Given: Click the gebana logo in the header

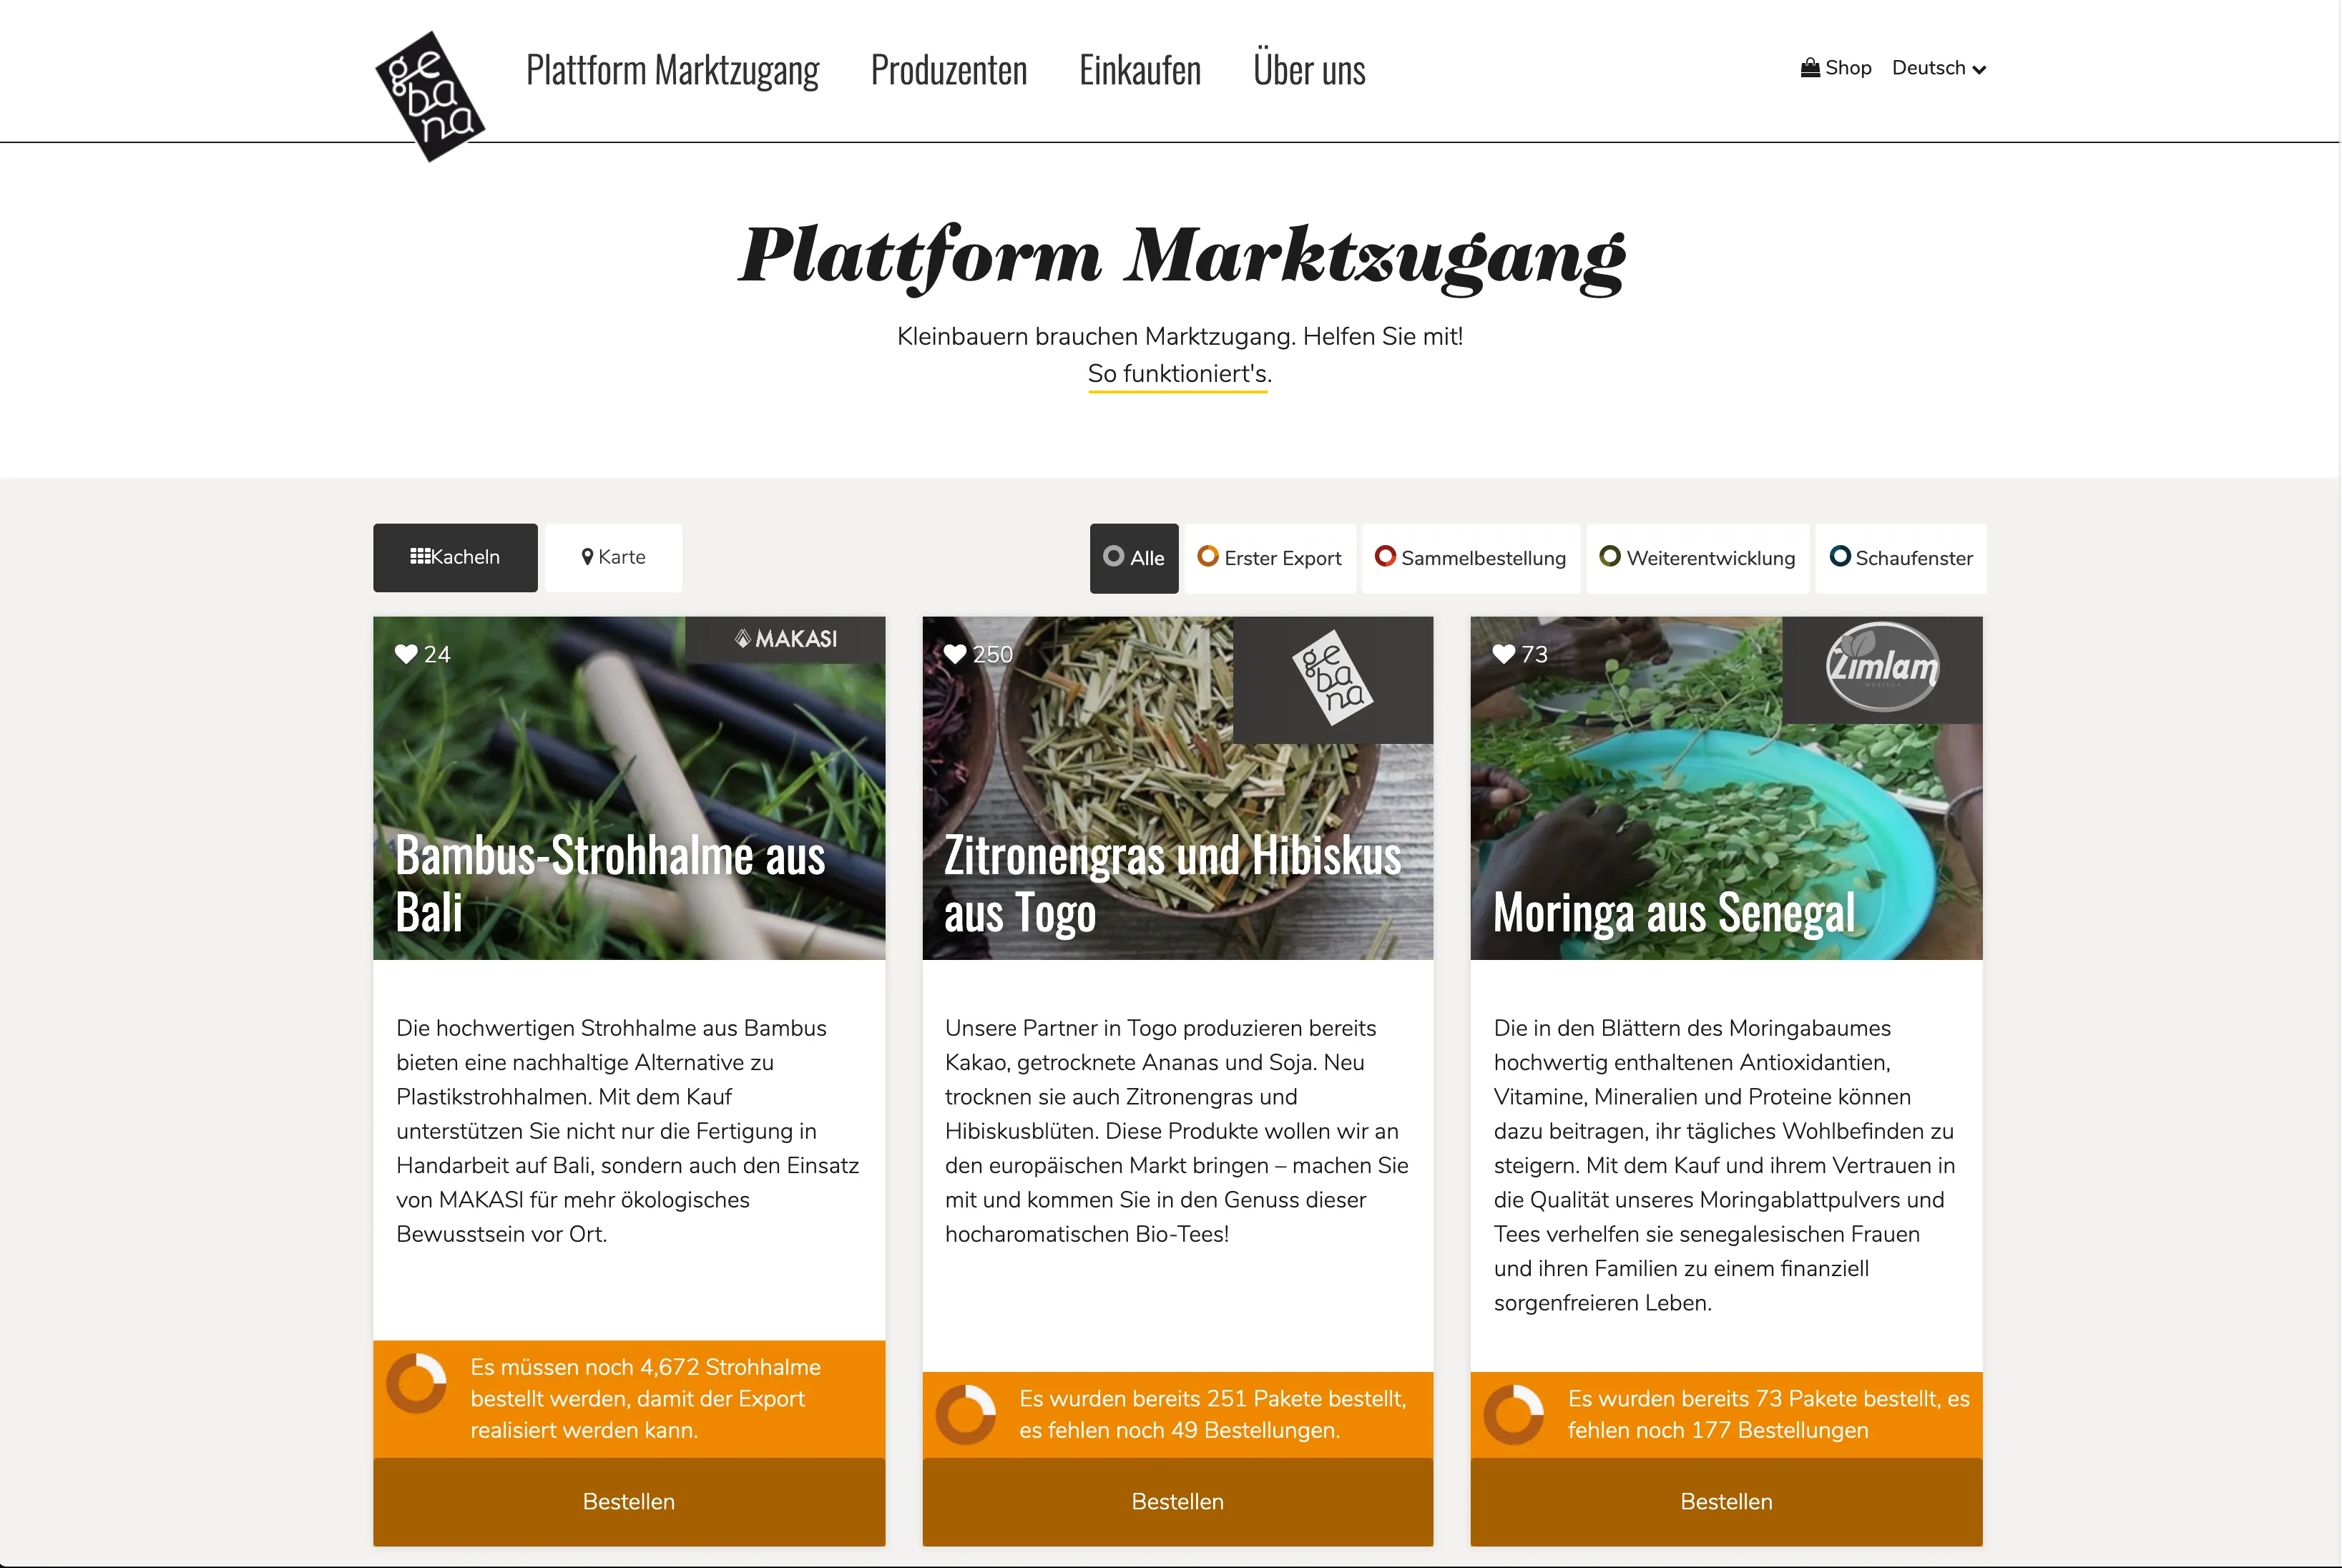Looking at the screenshot, I should pos(430,96).
